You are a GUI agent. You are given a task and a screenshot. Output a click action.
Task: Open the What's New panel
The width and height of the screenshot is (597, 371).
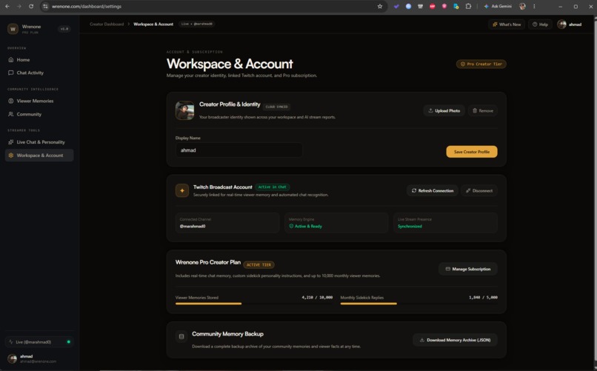coord(507,24)
